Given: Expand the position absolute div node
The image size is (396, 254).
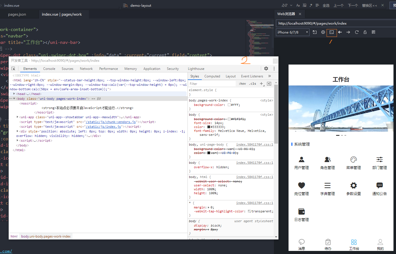Looking at the screenshot, I should click(x=18, y=131).
